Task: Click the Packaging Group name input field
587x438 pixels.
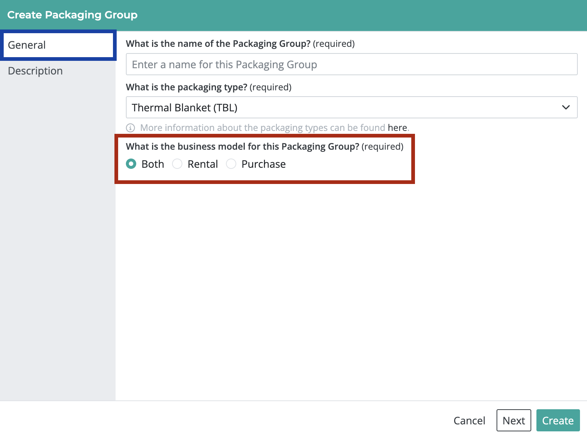Action: click(351, 64)
